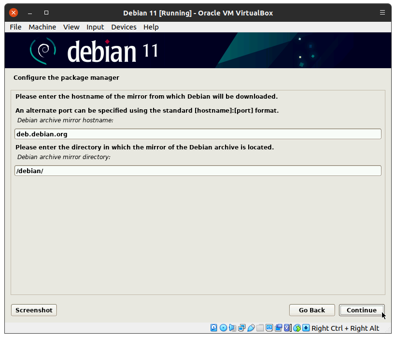Click the Go Back button

(x=311, y=310)
